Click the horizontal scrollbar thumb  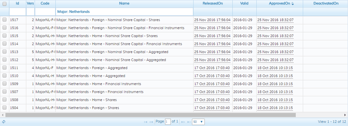click(151, 115)
